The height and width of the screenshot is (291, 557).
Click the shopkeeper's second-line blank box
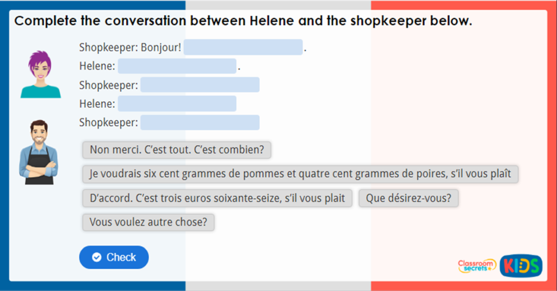[x=200, y=85]
